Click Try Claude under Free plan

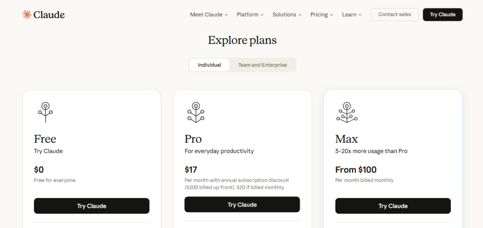point(92,206)
